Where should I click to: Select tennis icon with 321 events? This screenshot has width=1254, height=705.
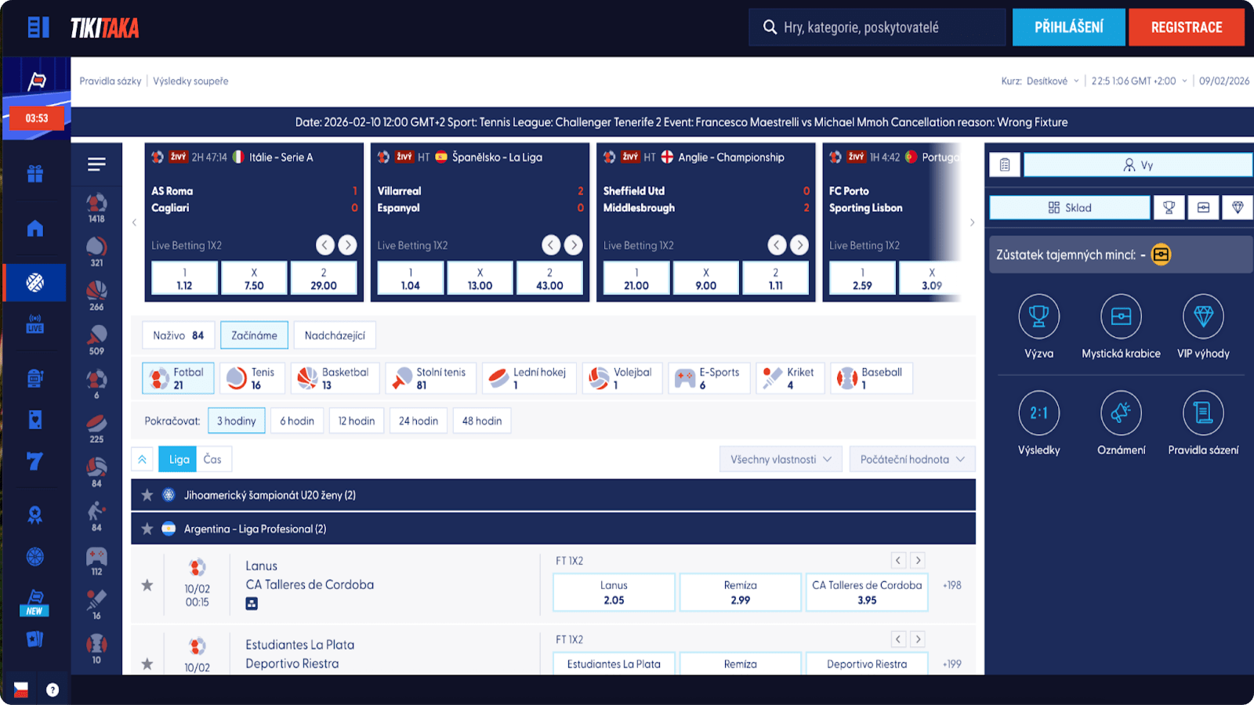pyautogui.click(x=96, y=251)
